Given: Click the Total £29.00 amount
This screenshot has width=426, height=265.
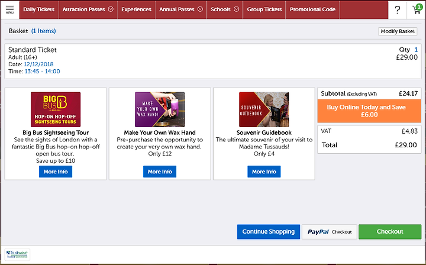Looking at the screenshot, I should pyautogui.click(x=406, y=145).
